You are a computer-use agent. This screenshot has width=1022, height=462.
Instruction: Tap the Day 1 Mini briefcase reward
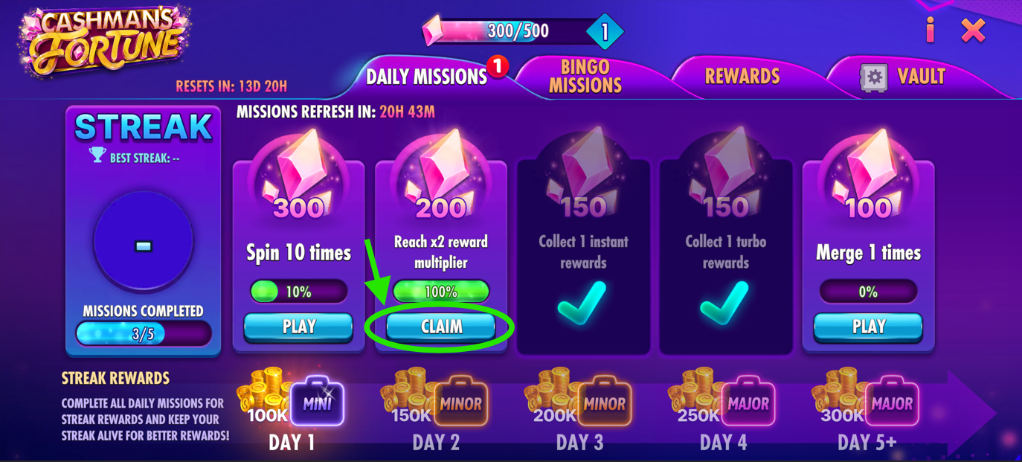pyautogui.click(x=317, y=403)
